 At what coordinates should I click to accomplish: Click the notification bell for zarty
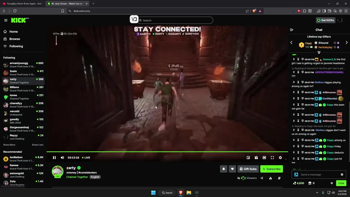224,169
